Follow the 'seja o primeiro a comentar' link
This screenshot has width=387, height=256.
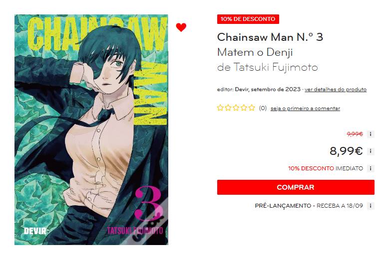305,108
